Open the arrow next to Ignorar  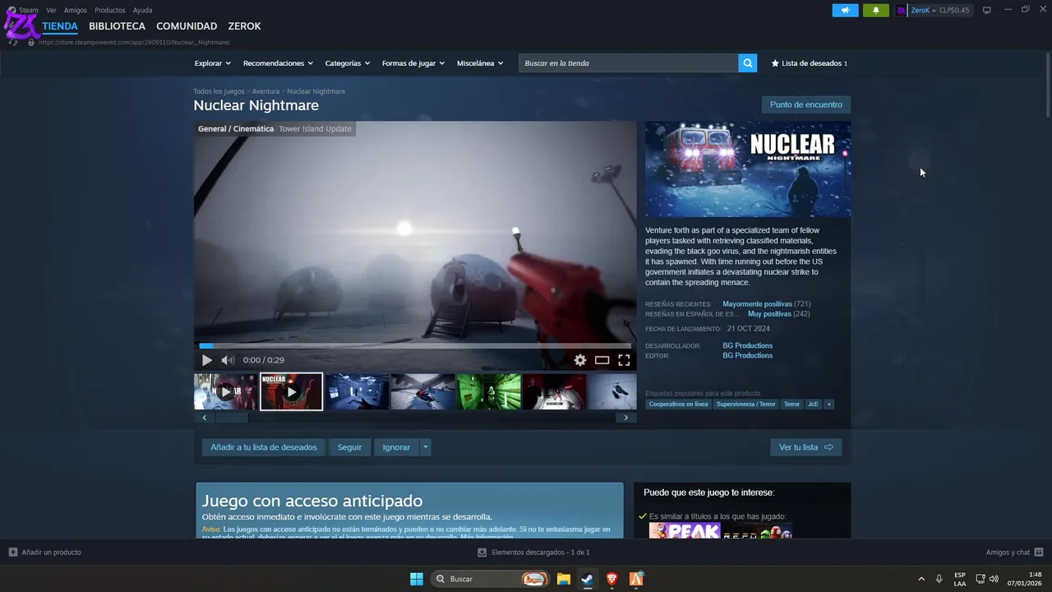coord(425,447)
